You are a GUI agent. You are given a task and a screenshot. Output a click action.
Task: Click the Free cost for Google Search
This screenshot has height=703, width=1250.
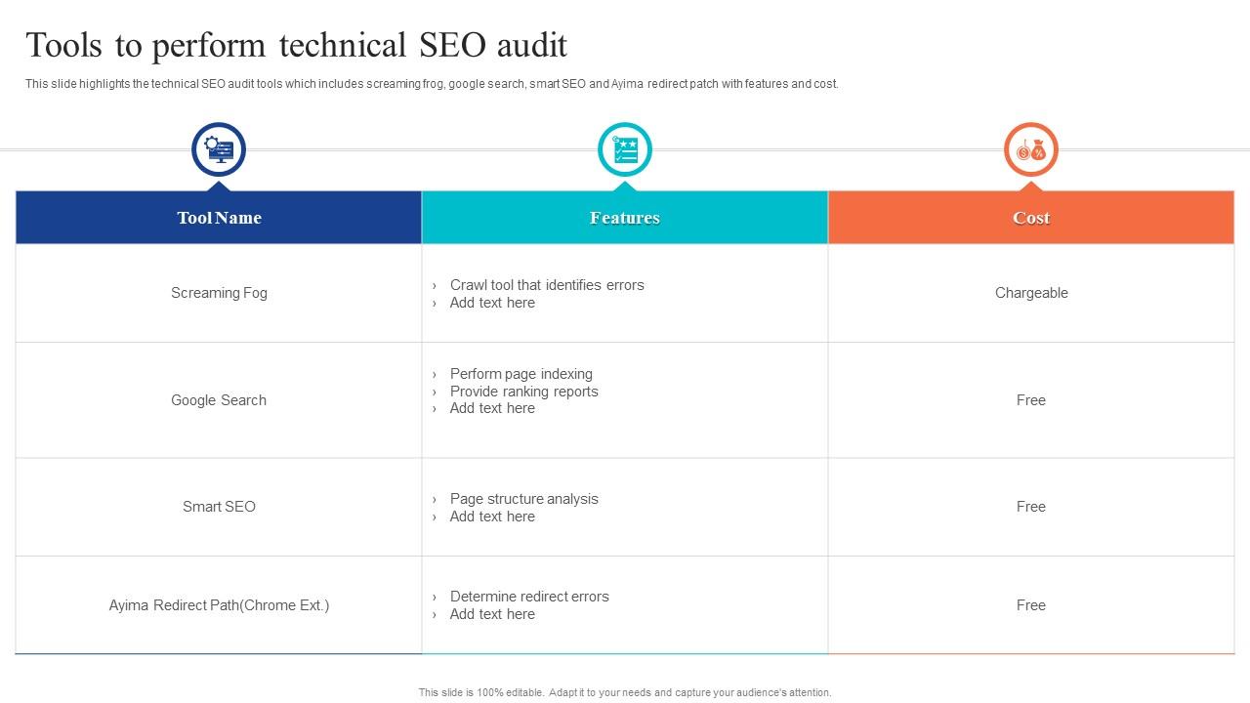(x=1031, y=400)
